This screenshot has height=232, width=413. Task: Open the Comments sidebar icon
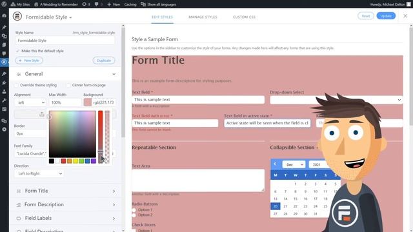pyautogui.click(x=5, y=53)
